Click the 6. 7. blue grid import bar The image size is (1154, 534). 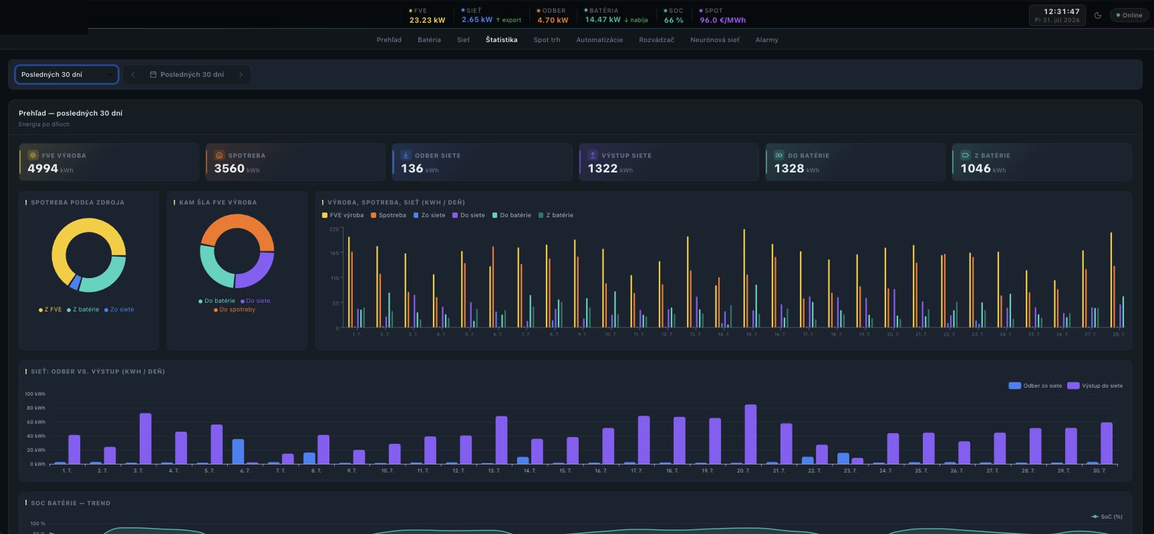pos(238,452)
